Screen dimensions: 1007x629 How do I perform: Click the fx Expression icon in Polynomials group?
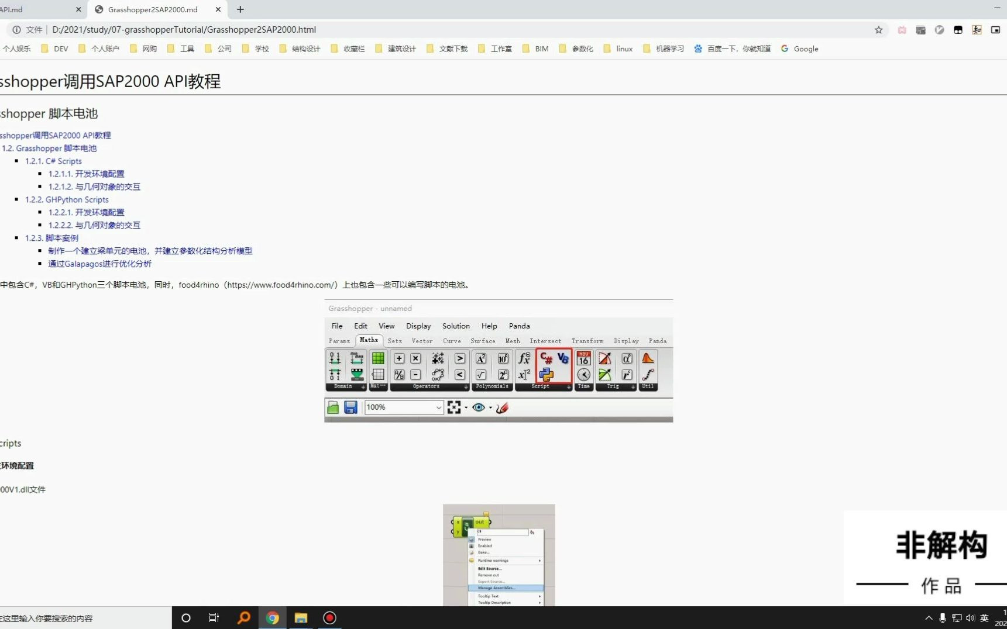pyautogui.click(x=524, y=358)
